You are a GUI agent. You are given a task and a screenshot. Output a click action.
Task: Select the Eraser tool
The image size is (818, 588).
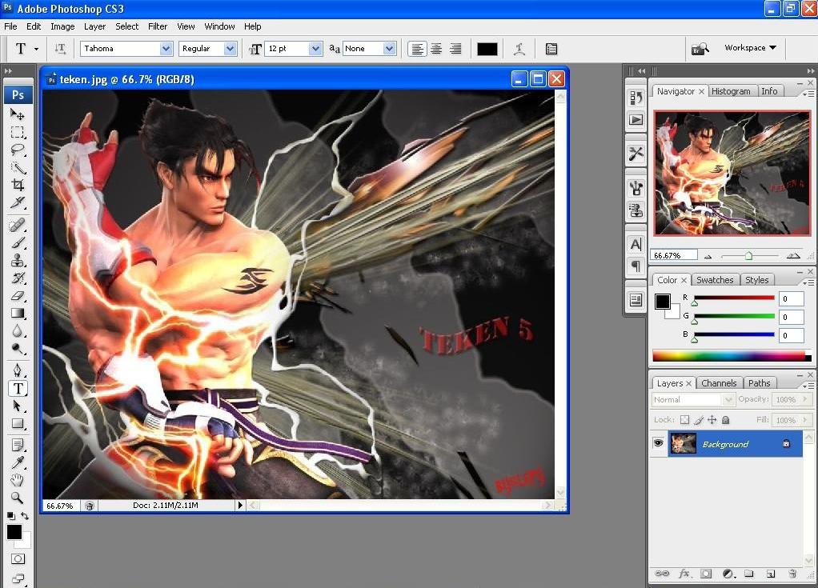[x=18, y=295]
